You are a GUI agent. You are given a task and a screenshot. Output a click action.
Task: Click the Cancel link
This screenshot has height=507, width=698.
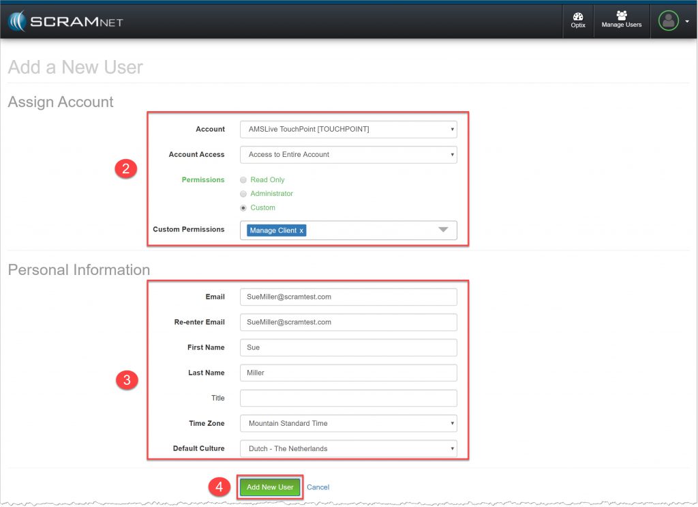318,487
